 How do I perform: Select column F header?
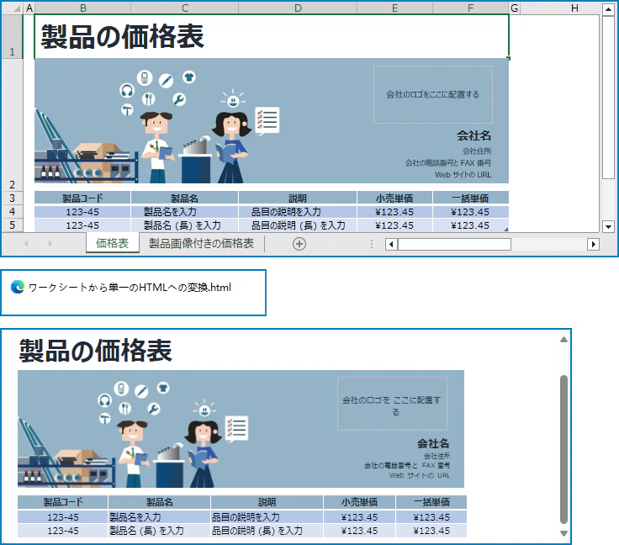tap(471, 8)
